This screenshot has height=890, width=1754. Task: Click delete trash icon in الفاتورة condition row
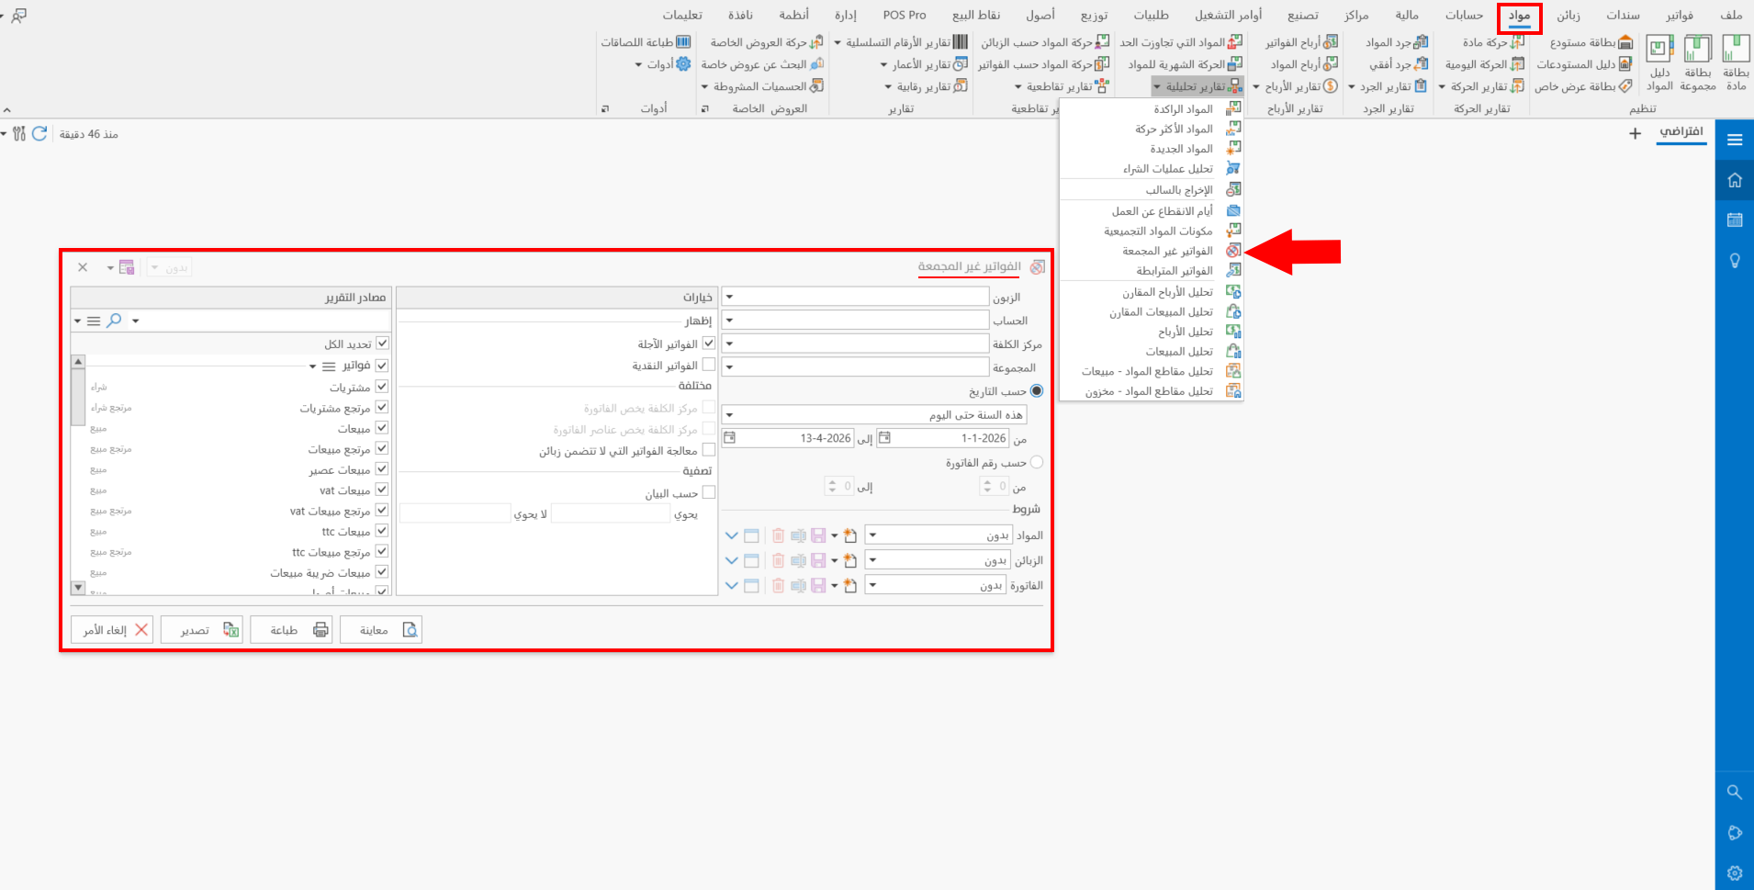[779, 586]
